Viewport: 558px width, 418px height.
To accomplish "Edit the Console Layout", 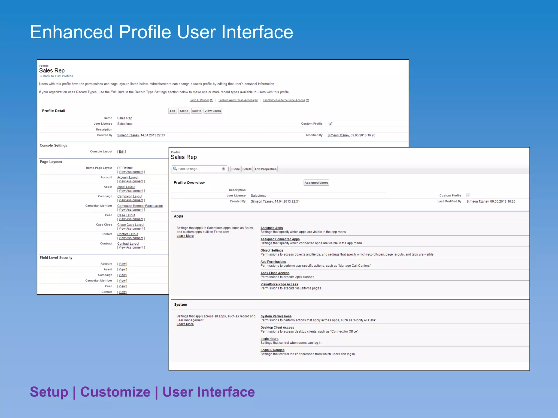I will (x=122, y=152).
